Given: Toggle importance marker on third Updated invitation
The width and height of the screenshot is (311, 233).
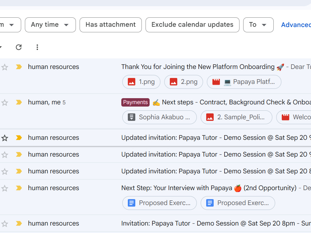Looking at the screenshot, I should point(19,171).
